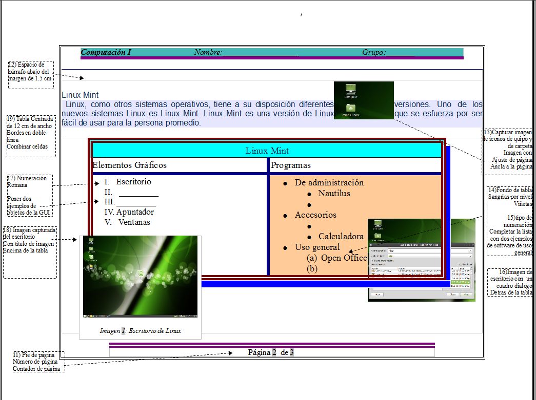Image resolution: width=536 pixels, height=400 pixels.
Task: Click the cyan Linux Mint title cell
Action: [x=267, y=151]
